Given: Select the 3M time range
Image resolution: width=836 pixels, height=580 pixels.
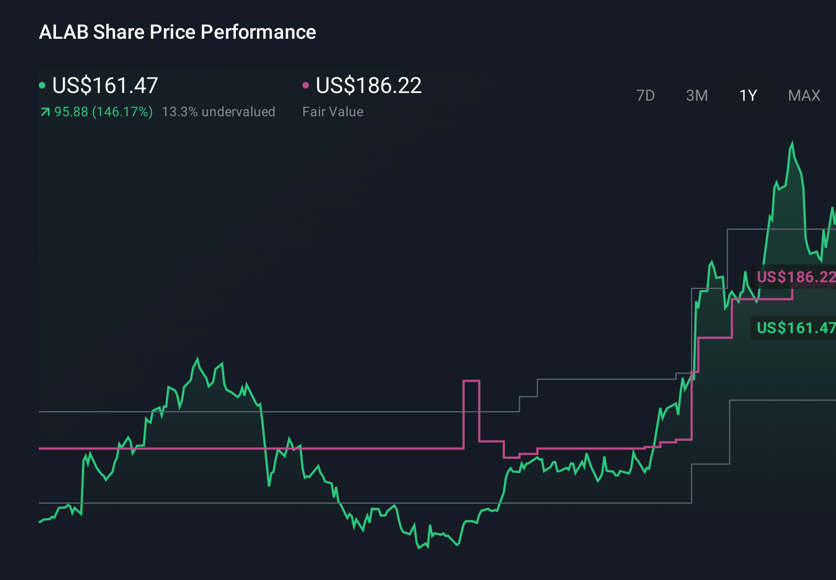Looking at the screenshot, I should pyautogui.click(x=696, y=96).
